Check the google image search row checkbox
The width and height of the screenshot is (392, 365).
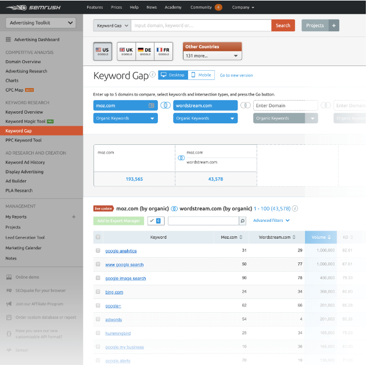[x=98, y=278]
